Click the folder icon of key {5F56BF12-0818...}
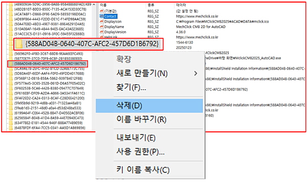Viewport: 307px width, 184px height. (x=11, y=78)
